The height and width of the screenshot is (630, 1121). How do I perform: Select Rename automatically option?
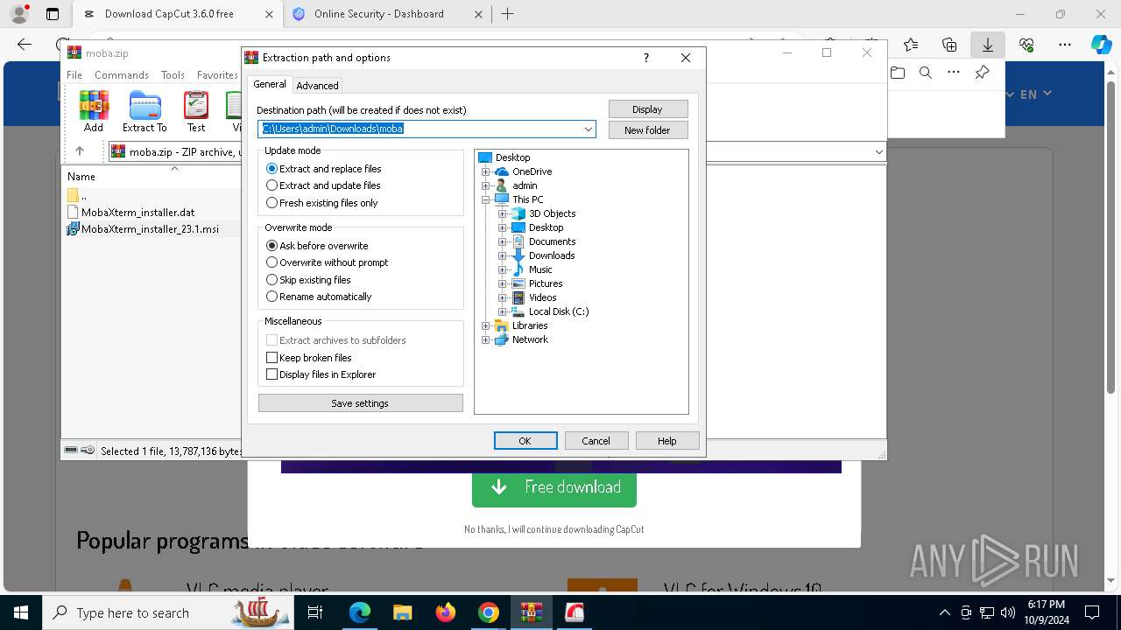click(x=319, y=297)
